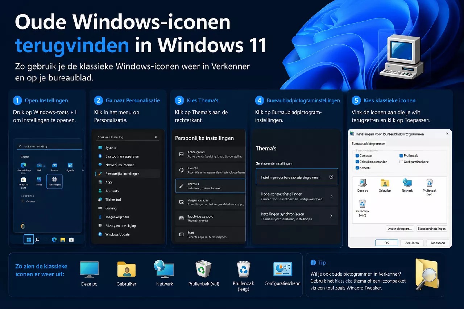Expand Hoge-contrastinstellingen chevron
The width and height of the screenshot is (464, 309).
coord(331,196)
